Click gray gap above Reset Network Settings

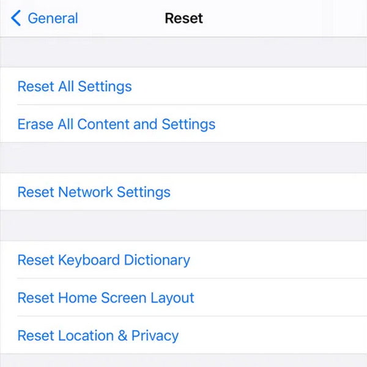183,158
